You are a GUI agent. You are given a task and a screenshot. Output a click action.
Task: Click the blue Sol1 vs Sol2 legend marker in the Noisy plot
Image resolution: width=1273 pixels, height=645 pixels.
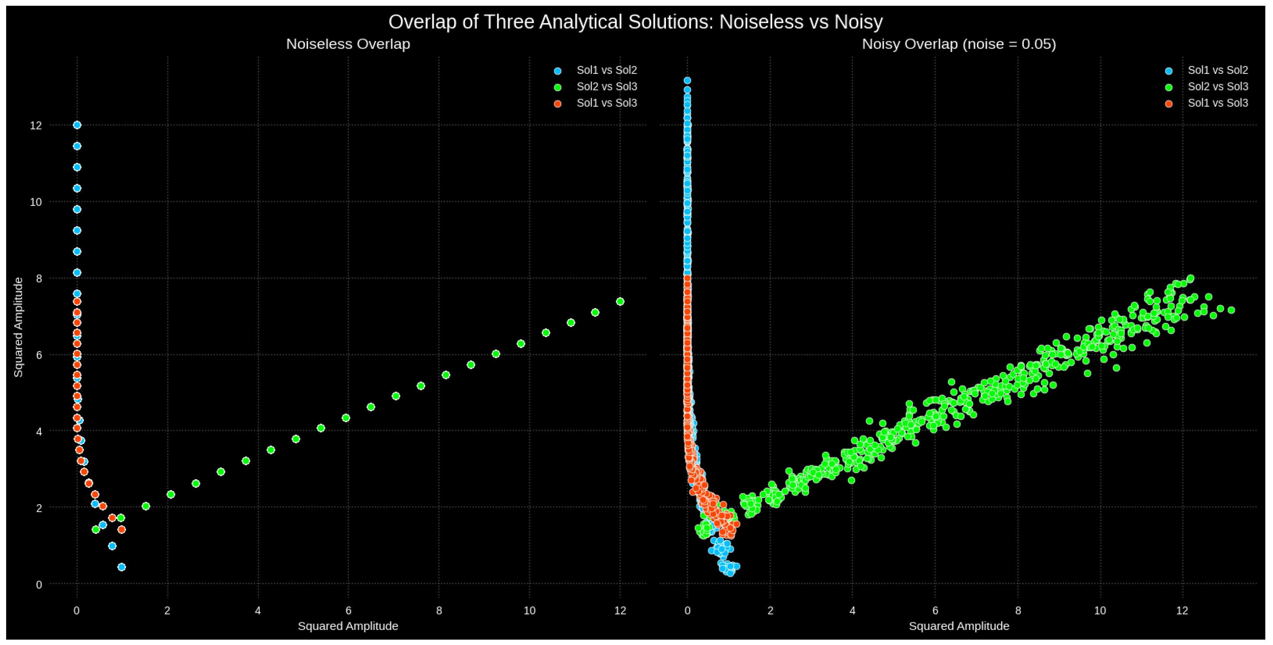pos(1168,71)
